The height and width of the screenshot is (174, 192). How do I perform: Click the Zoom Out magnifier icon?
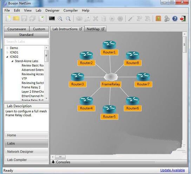coord(68,19)
